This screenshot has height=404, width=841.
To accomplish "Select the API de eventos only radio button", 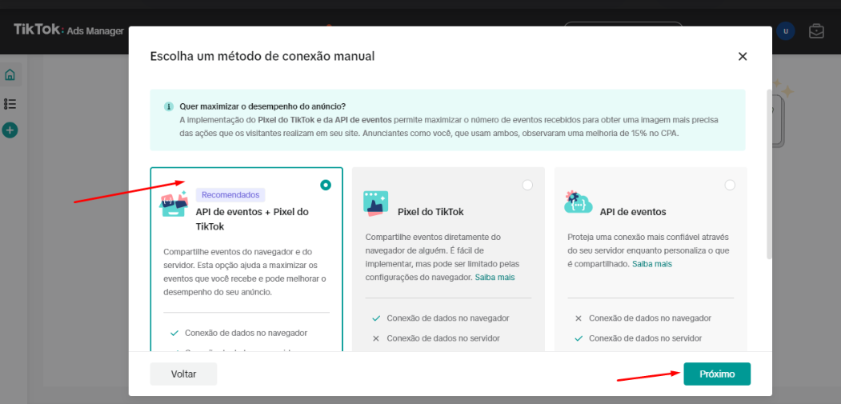I will (730, 185).
